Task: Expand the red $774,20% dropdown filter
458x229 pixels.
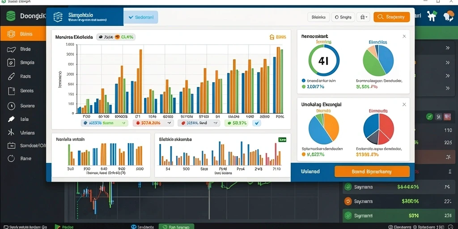Action: (153, 123)
